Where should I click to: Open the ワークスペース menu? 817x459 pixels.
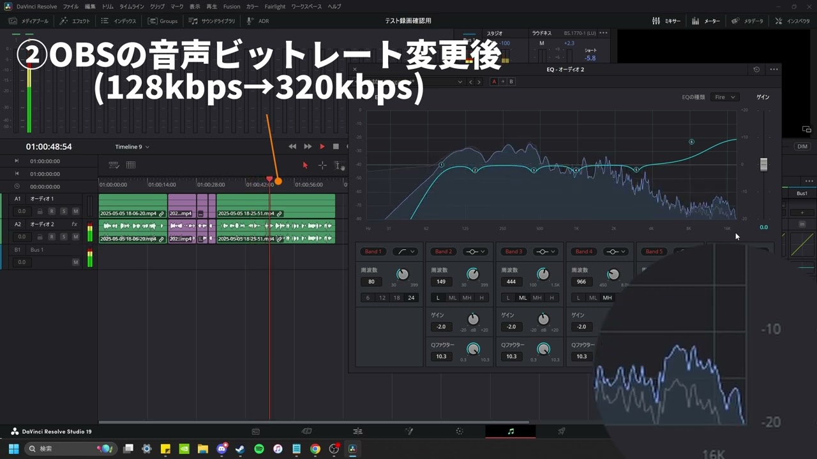[x=306, y=6]
